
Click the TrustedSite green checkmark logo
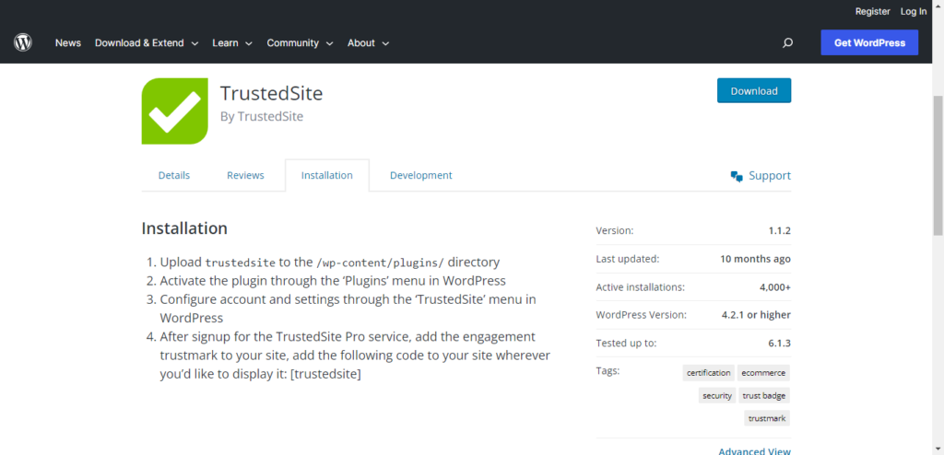[x=174, y=111]
